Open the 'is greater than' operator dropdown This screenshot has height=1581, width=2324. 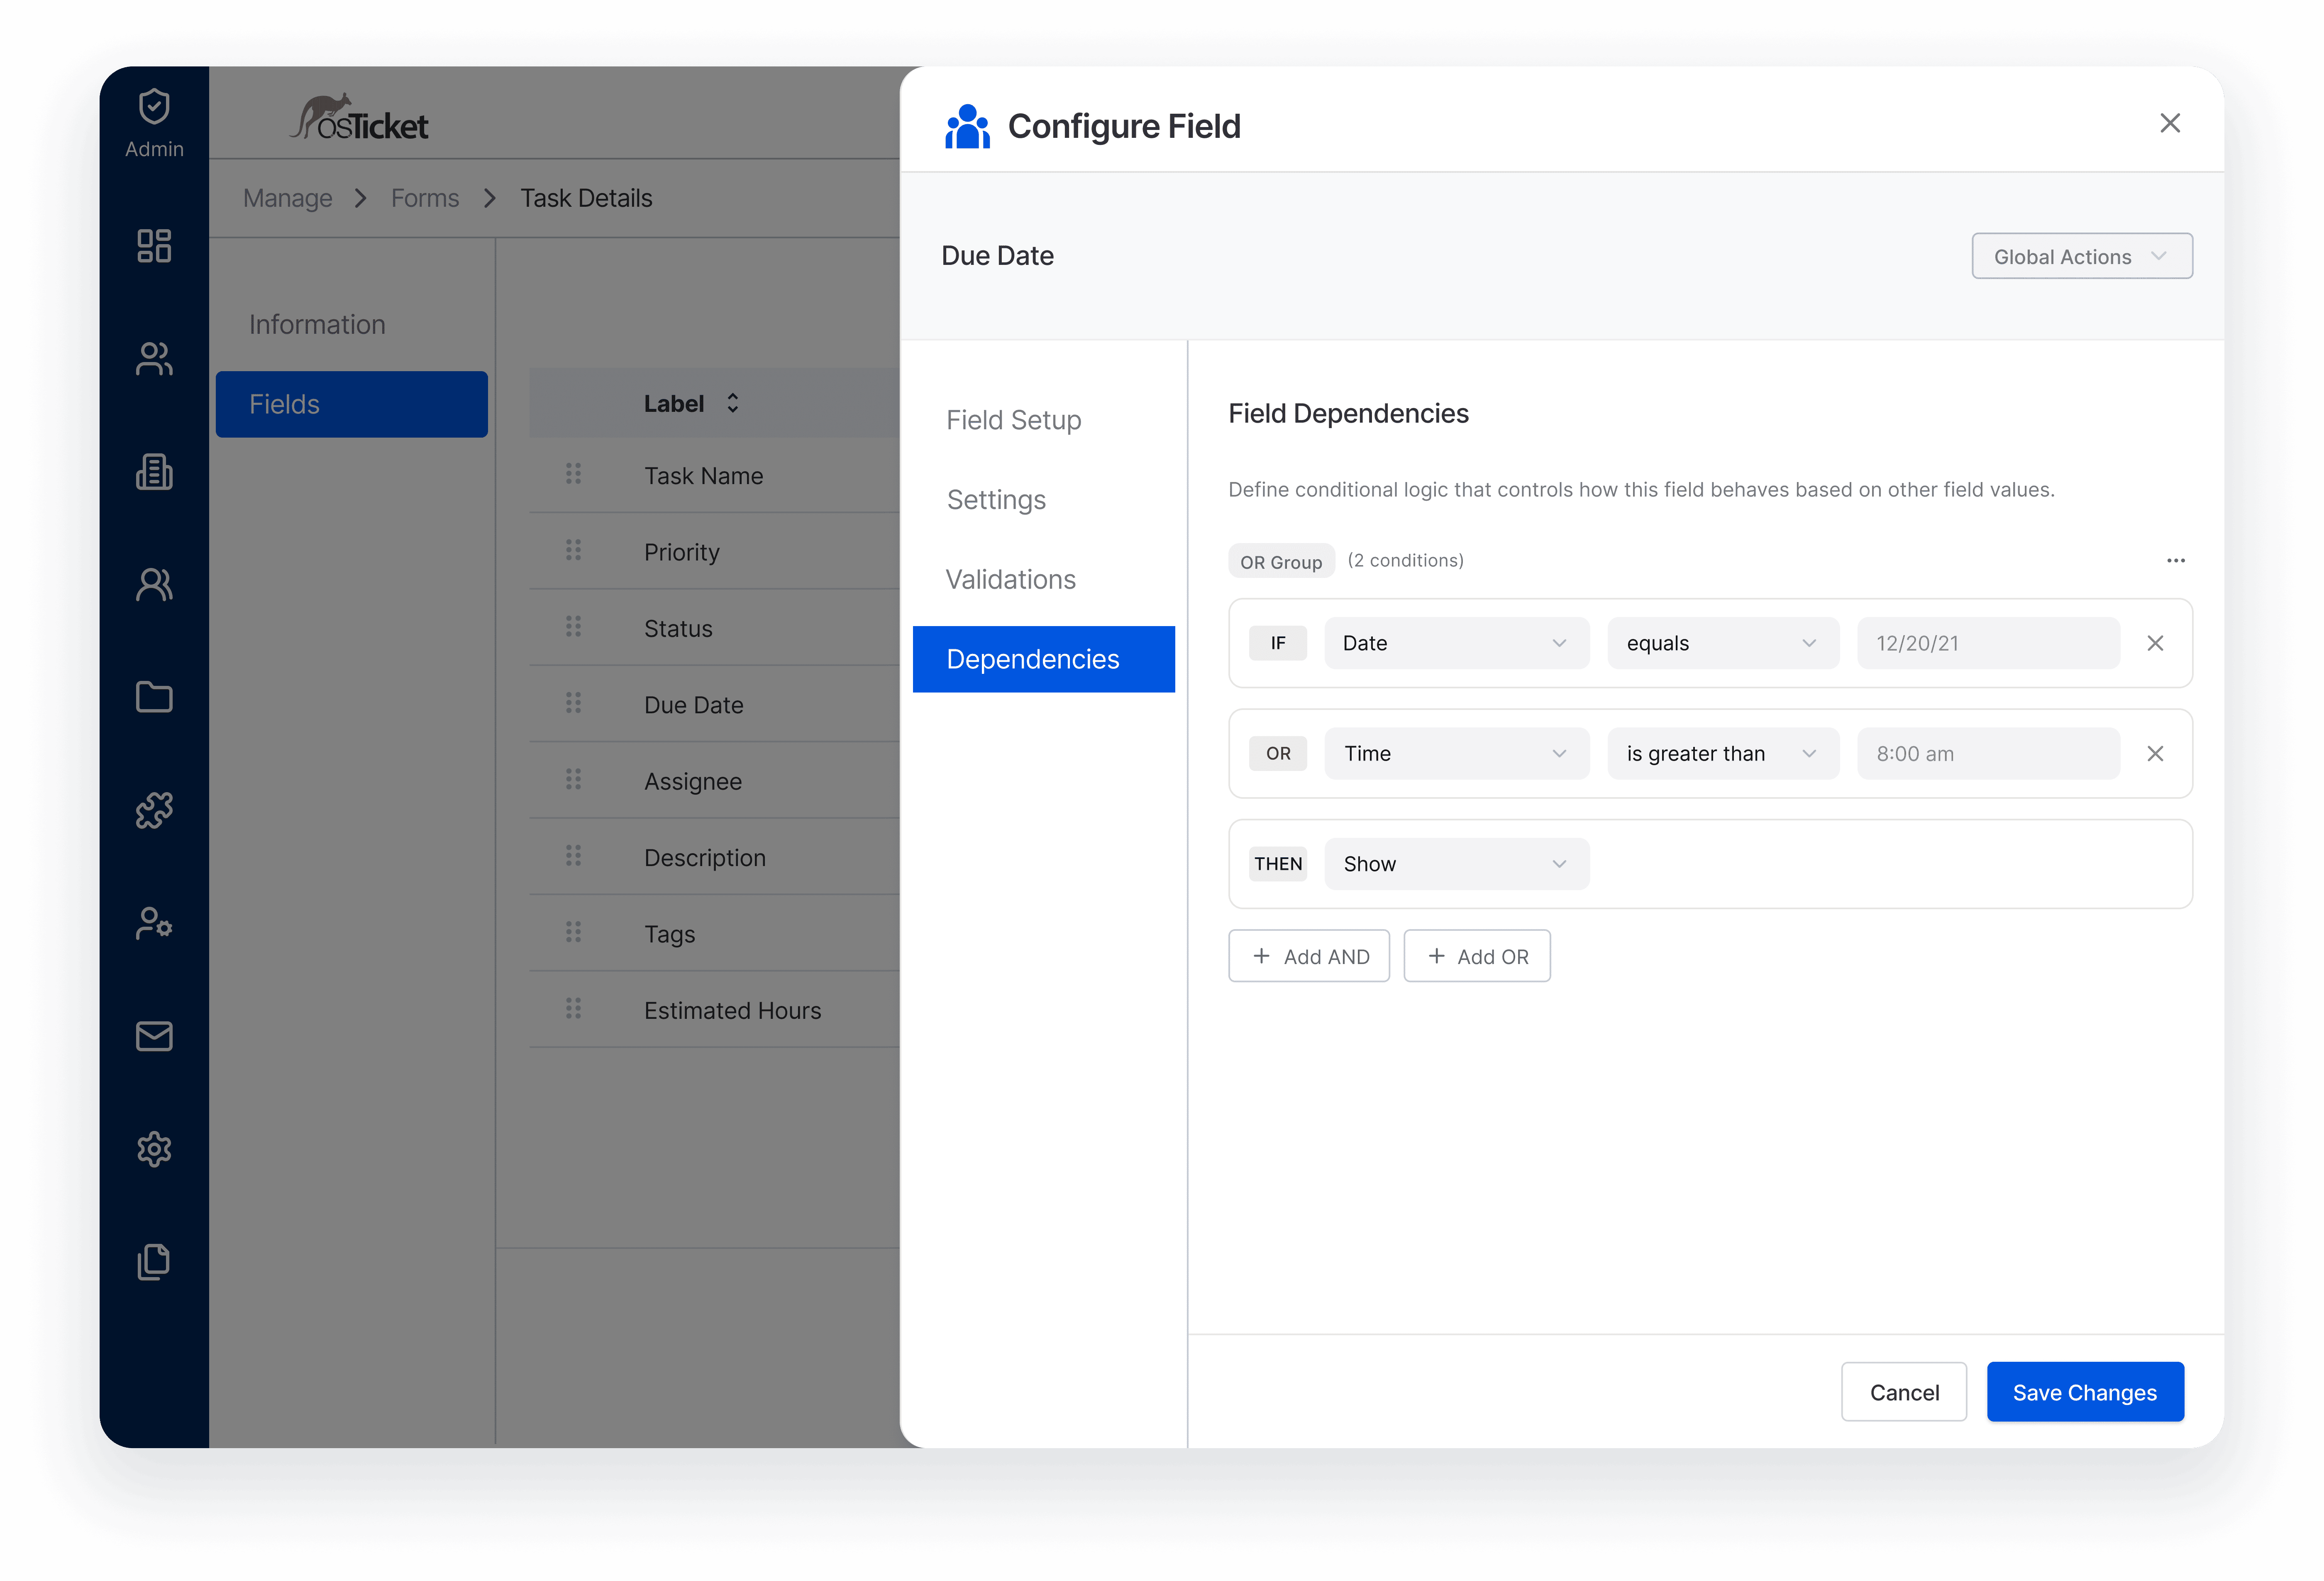1722,754
